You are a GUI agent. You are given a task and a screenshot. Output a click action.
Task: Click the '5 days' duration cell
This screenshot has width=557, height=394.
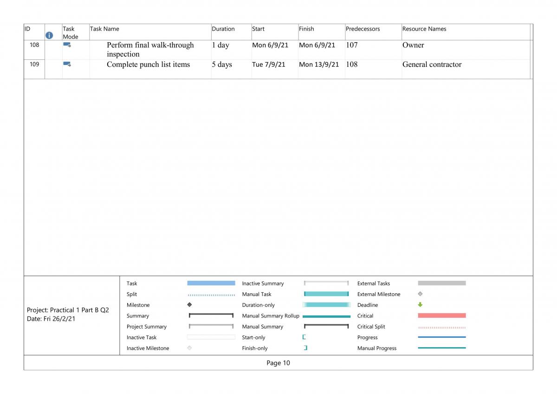[231, 69]
